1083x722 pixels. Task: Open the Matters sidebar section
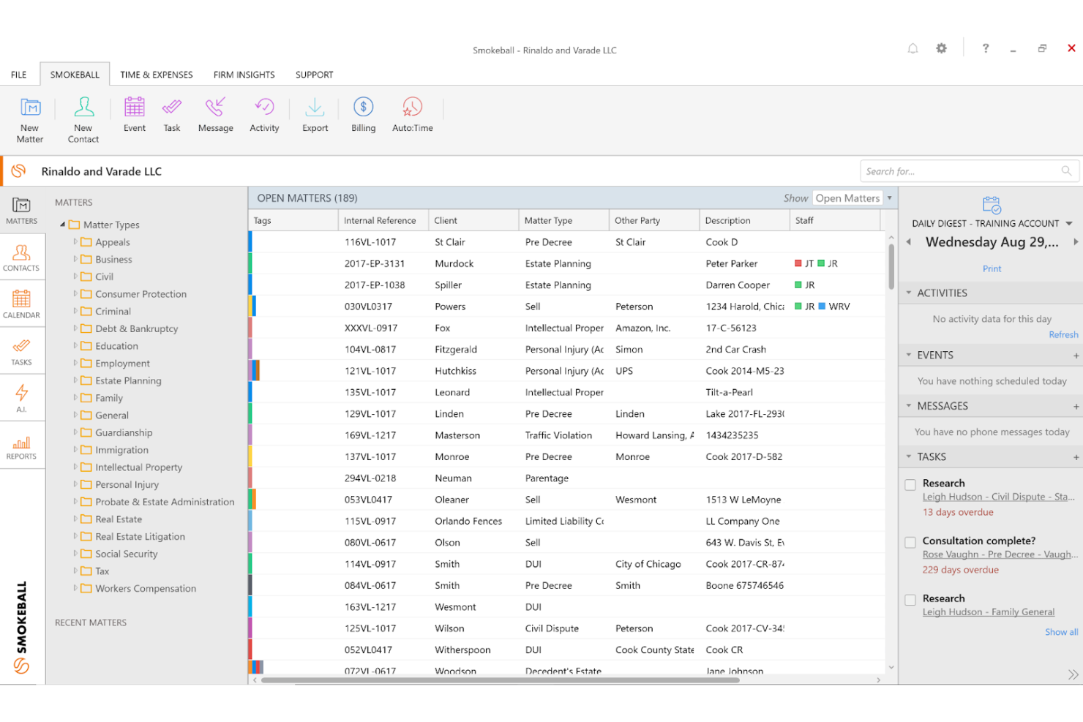click(x=22, y=210)
